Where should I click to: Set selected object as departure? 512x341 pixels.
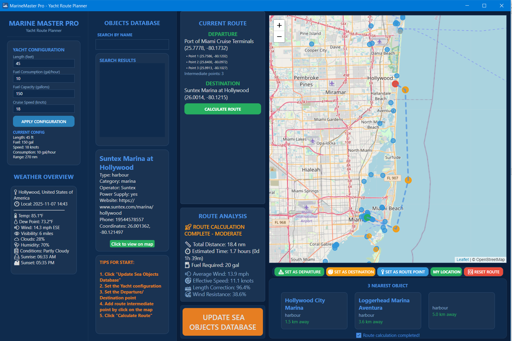pyautogui.click(x=299, y=272)
